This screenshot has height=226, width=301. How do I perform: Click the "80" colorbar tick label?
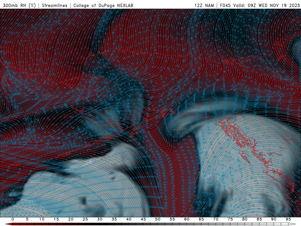click(245, 219)
